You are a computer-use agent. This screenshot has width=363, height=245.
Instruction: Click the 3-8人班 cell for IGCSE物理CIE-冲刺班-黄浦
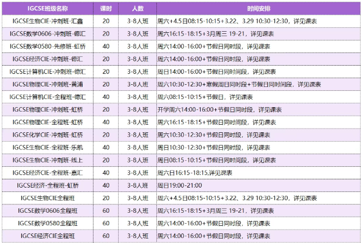coord(138,84)
